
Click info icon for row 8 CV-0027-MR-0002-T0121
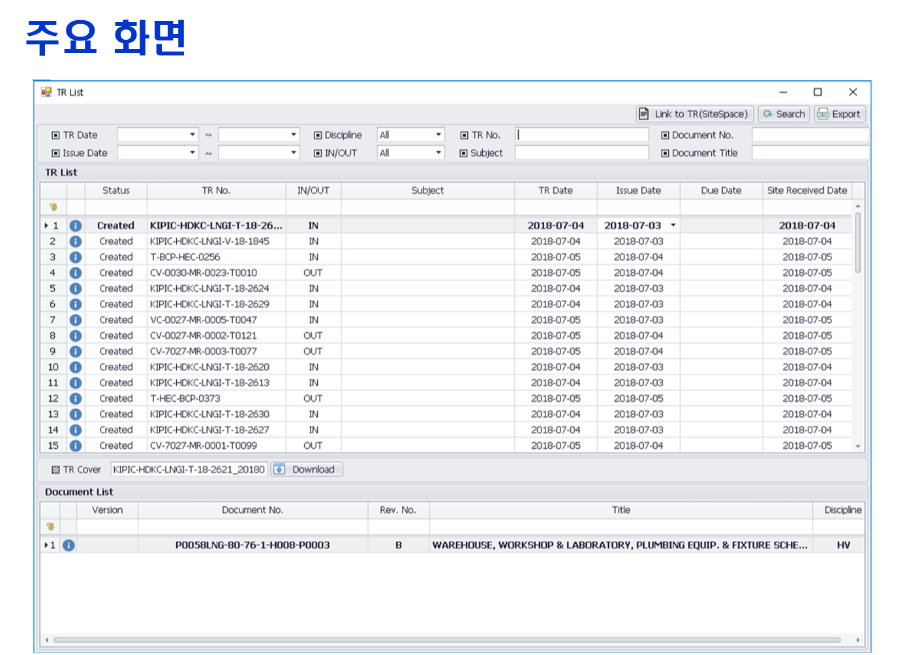click(76, 336)
